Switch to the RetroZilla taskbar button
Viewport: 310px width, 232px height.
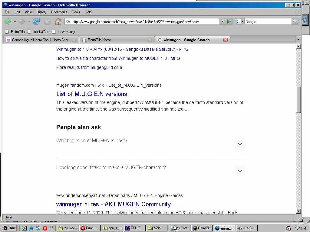click(x=202, y=228)
